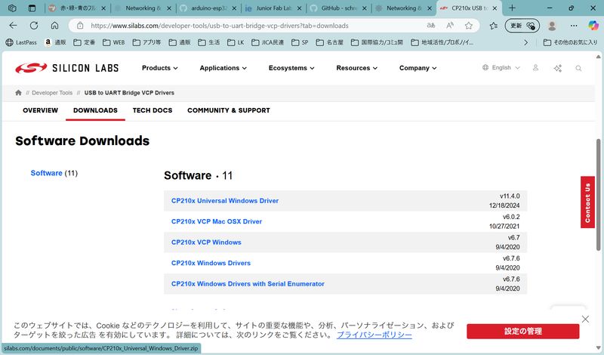Image resolution: width=604 pixels, height=355 pixels.
Task: Click the 更新 browser update button
Action: pos(522,26)
